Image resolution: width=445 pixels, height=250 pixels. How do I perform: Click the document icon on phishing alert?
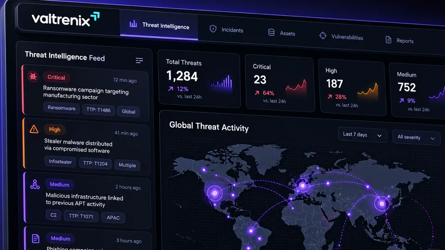coord(36,238)
